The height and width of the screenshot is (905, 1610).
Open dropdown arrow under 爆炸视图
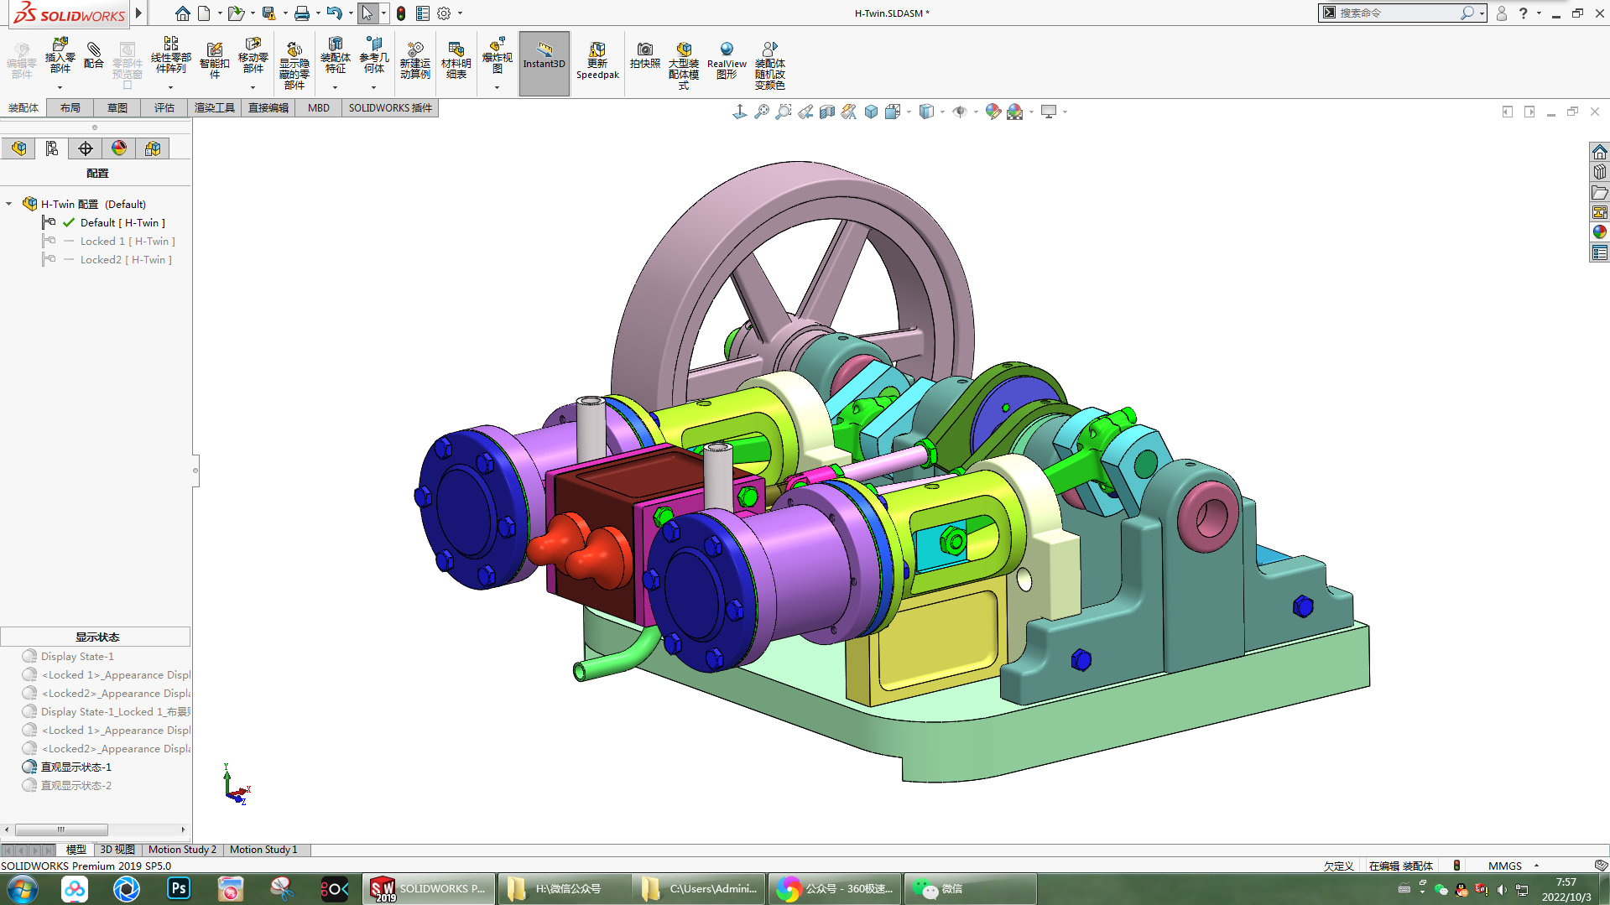coord(497,87)
